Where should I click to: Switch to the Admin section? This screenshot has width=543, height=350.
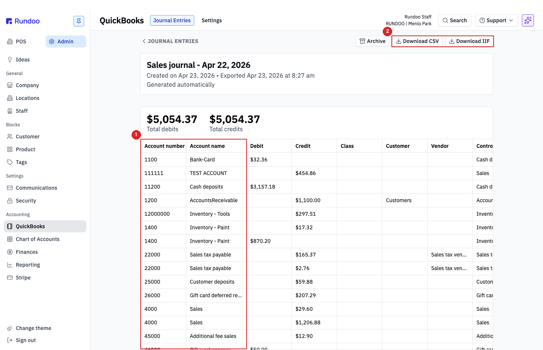pos(66,41)
